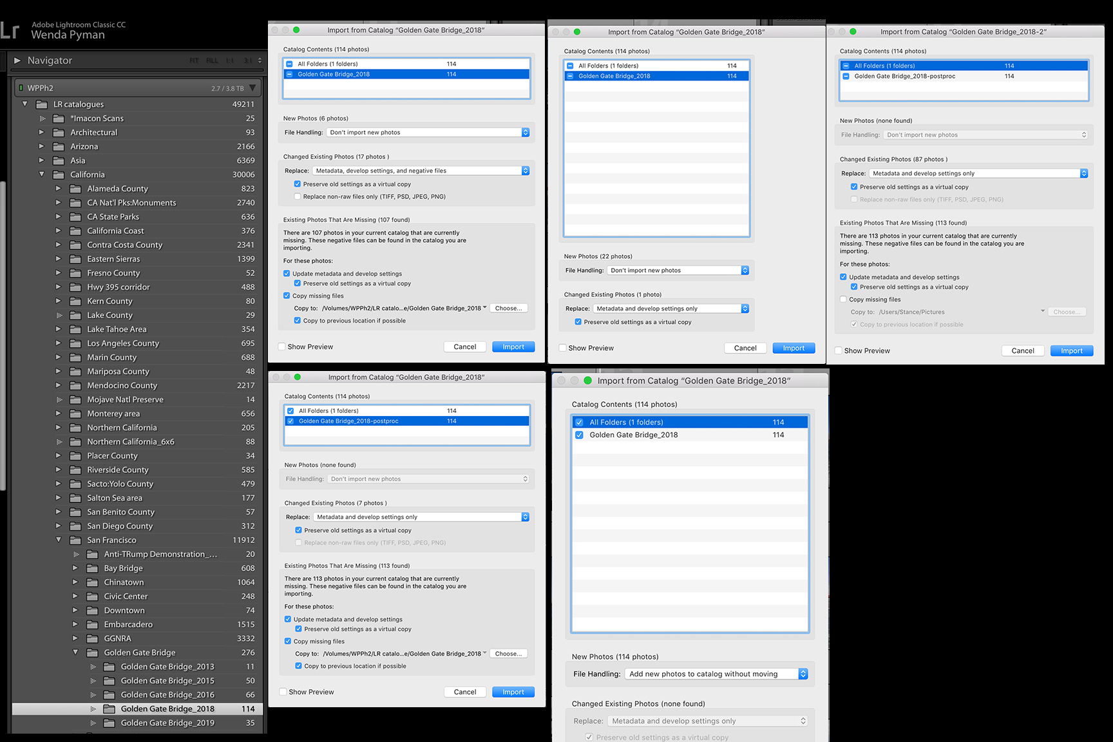This screenshot has width=1113, height=742.
Task: Enable Show Preview in the Golden Gate Bridge_2018-2 dialog
Action: click(x=838, y=350)
